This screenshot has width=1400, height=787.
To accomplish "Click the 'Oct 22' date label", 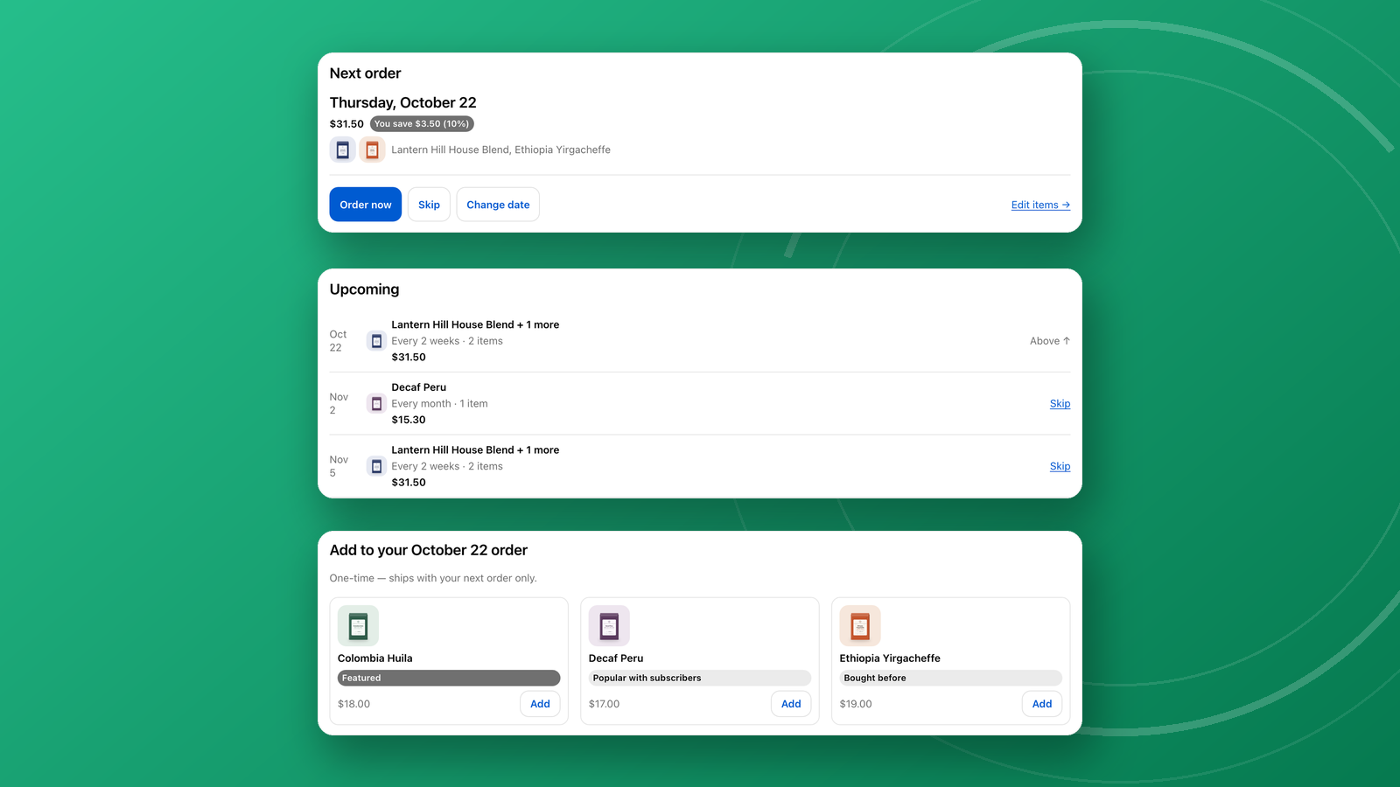I will 338,341.
